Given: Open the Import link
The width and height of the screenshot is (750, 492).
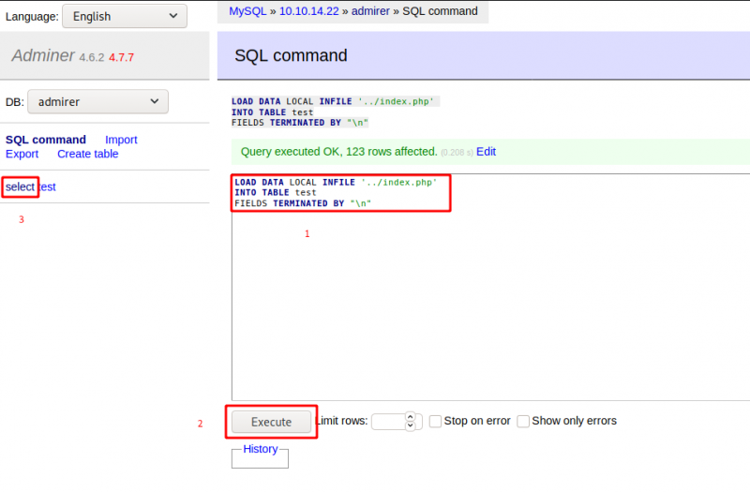Looking at the screenshot, I should [121, 140].
